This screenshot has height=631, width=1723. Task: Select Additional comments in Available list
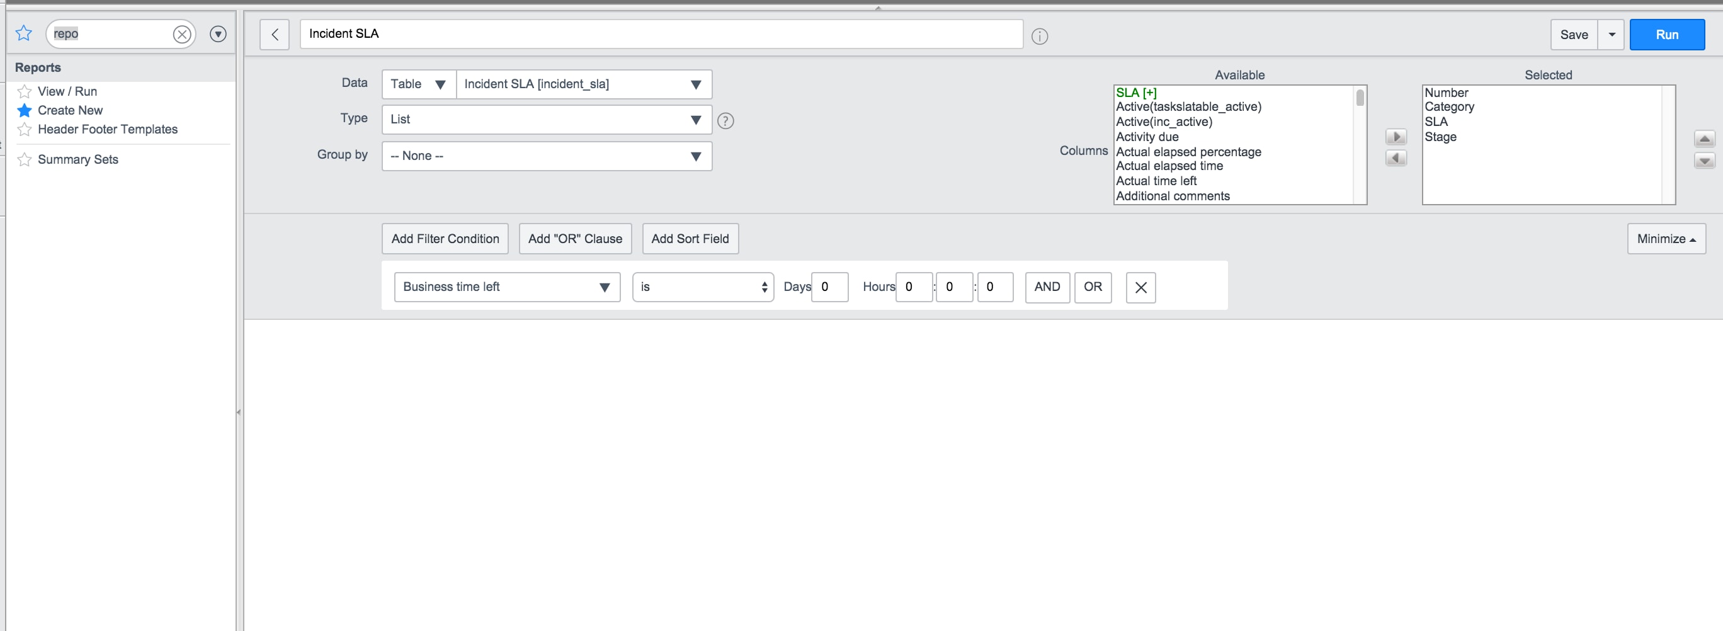tap(1173, 196)
